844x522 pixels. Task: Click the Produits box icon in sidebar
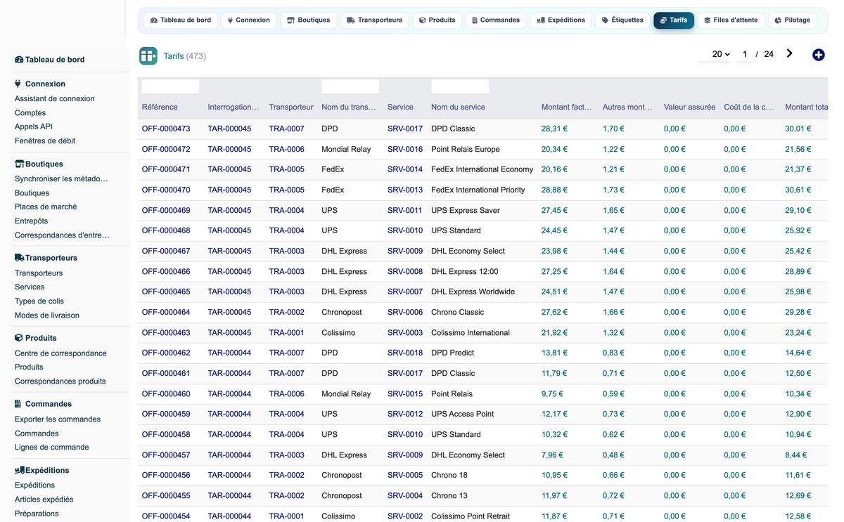pyautogui.click(x=19, y=338)
